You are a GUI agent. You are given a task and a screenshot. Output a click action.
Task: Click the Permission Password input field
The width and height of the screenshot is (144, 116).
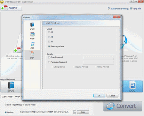click(98, 63)
